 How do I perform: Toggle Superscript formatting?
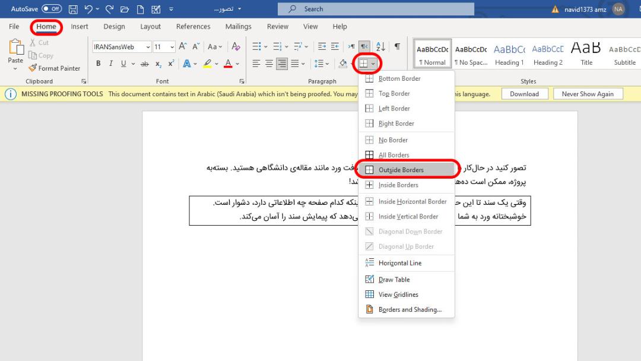(171, 64)
